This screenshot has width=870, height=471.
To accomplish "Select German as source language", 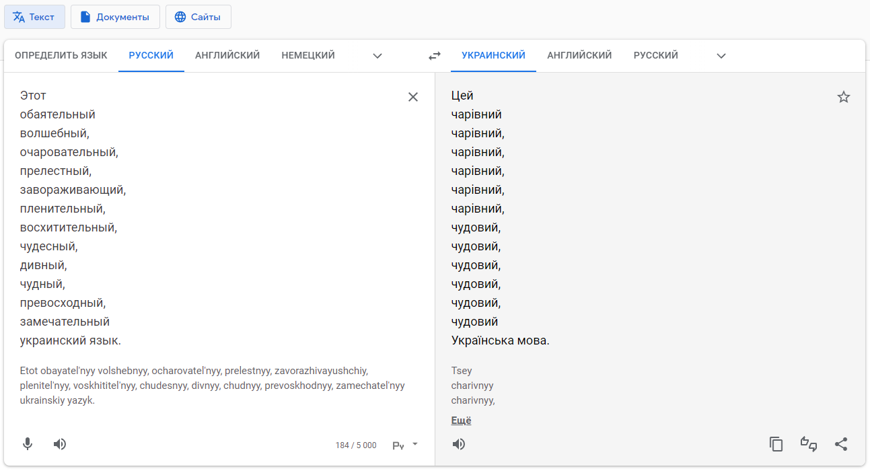I will coord(308,56).
